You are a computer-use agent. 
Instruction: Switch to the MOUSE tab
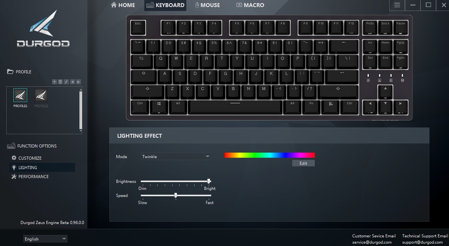click(x=208, y=5)
